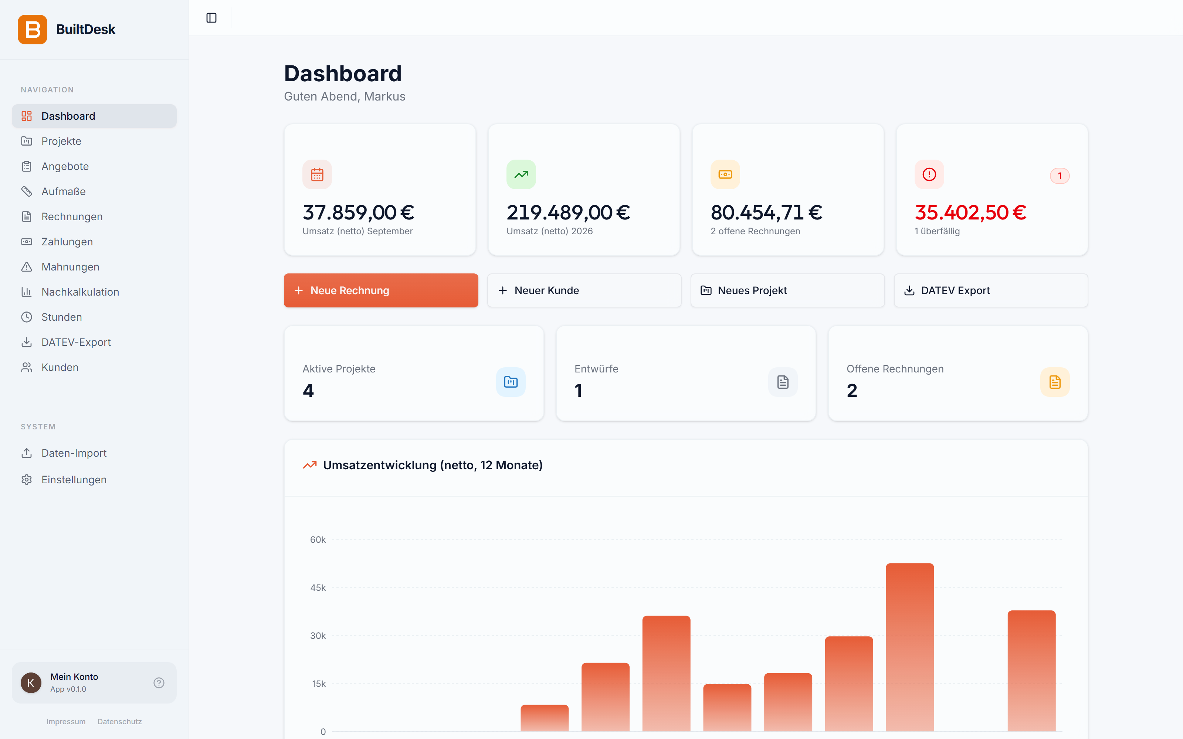This screenshot has width=1183, height=739.
Task: Open the Dashboard grid icon in sidebar
Action: [x=26, y=116]
